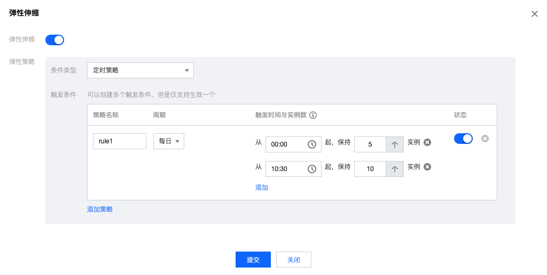This screenshot has width=547, height=275.
Task: Delete the rule1 policy via gray x icon
Action: click(x=485, y=139)
